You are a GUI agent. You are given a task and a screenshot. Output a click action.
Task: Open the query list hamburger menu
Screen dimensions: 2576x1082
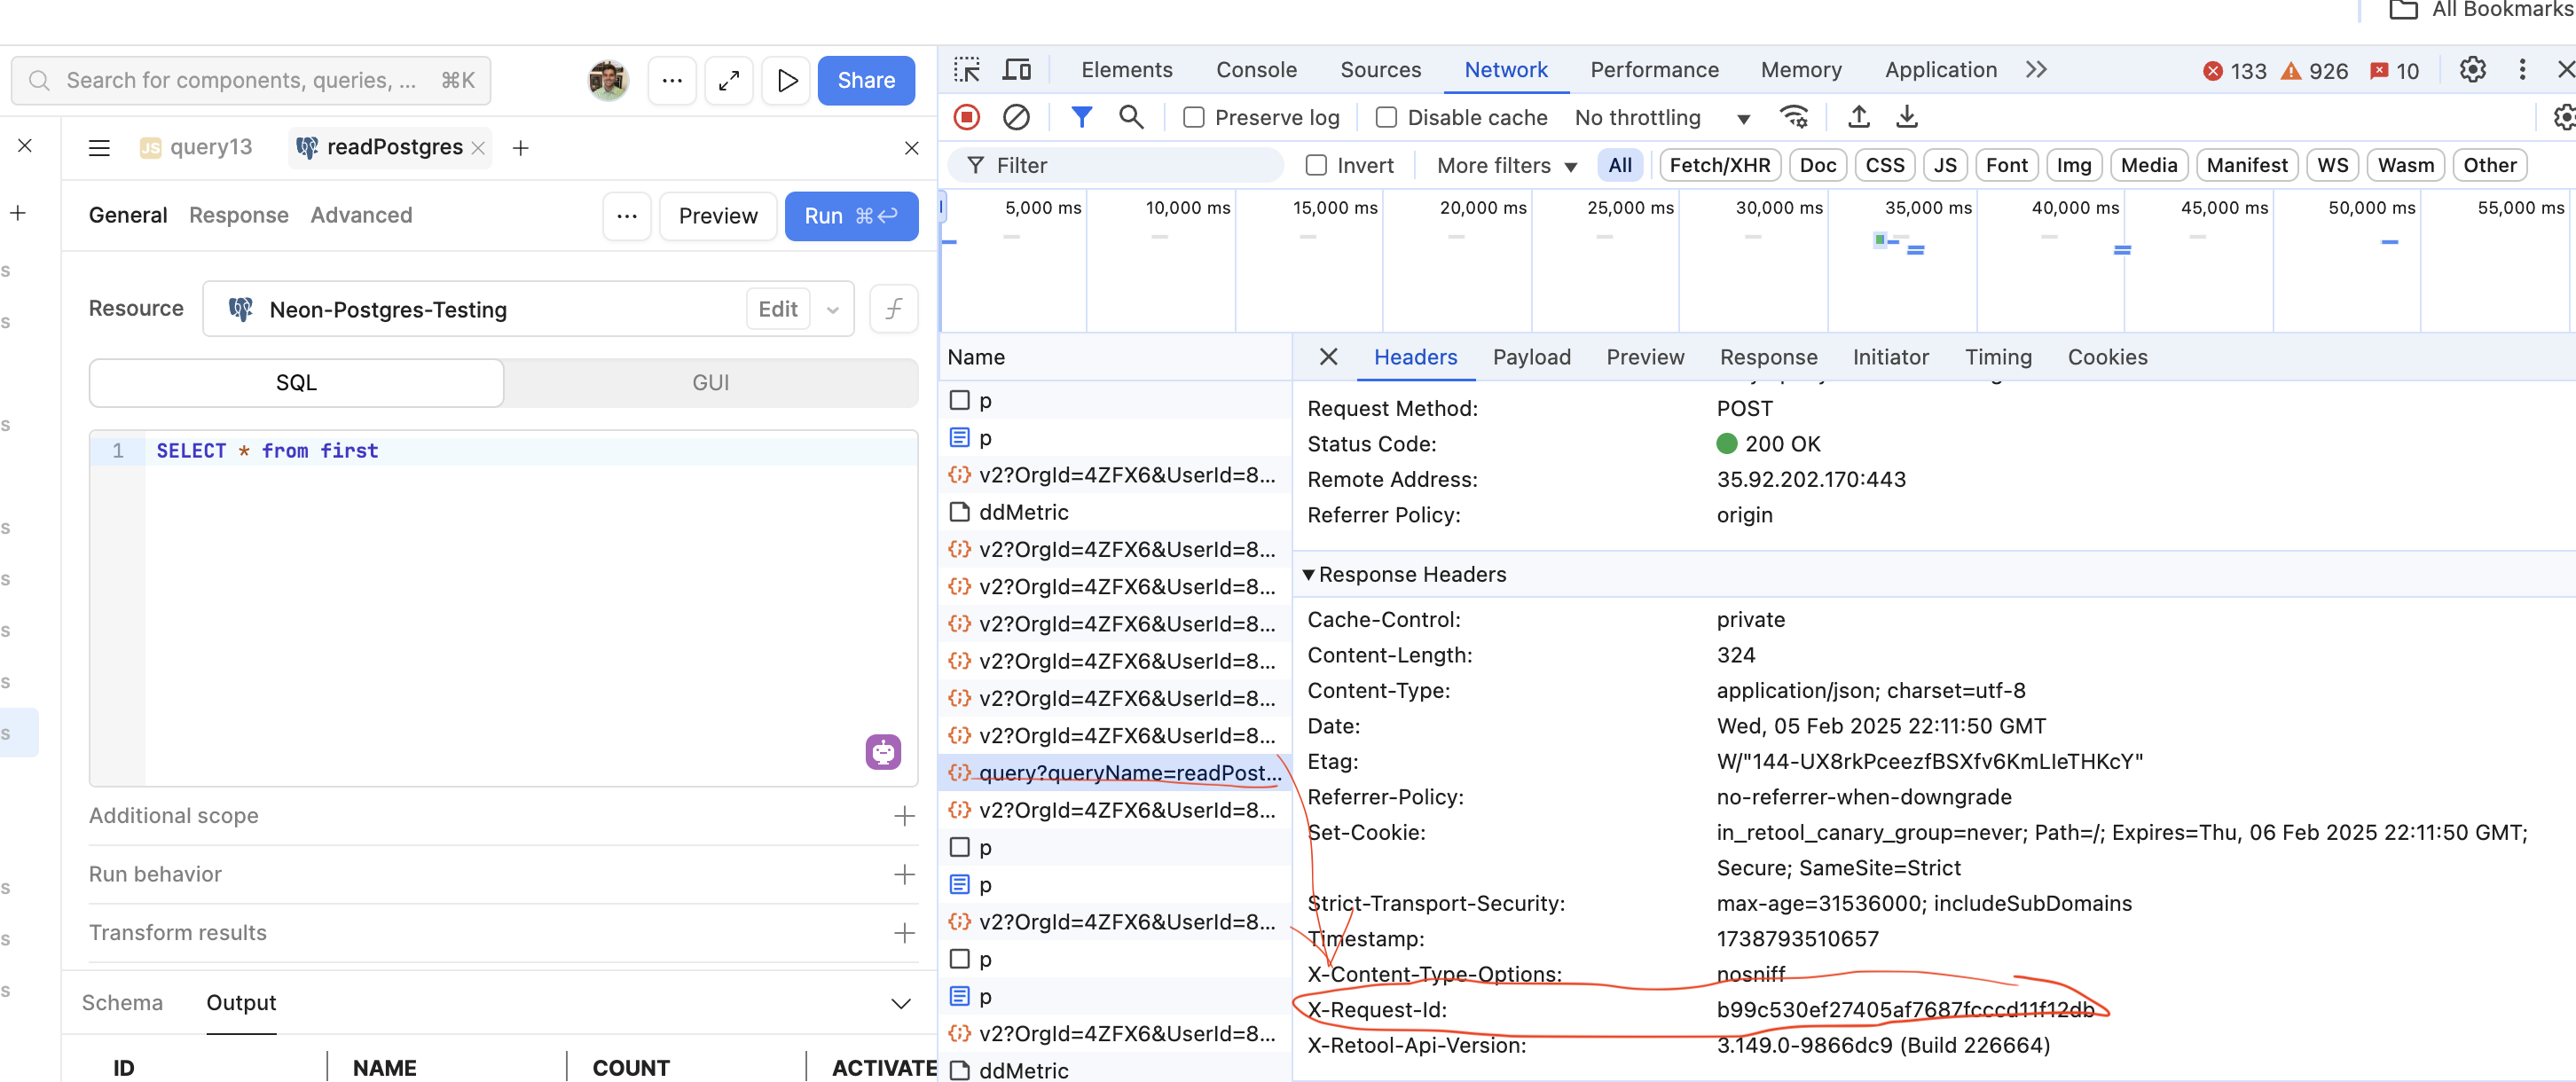click(x=99, y=148)
